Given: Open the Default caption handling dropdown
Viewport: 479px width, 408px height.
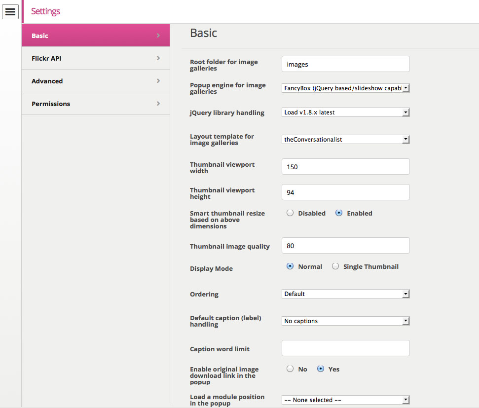Looking at the screenshot, I should (345, 321).
